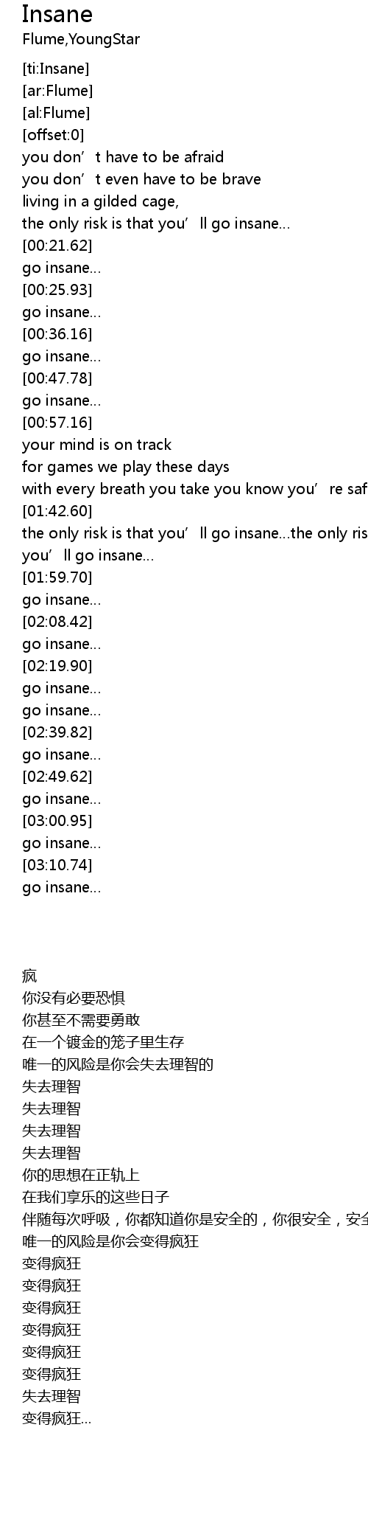The height and width of the screenshot is (1534, 368).
Task: Click translation line '你的思想在正轨上'
Action: click(x=81, y=1176)
